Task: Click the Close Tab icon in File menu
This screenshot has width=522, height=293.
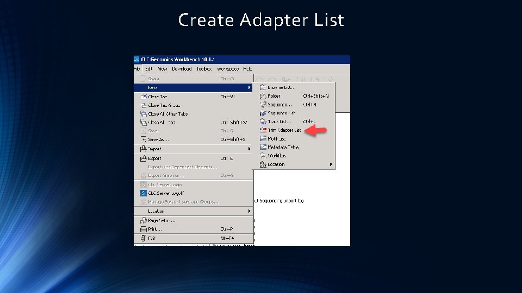Action: (x=144, y=97)
